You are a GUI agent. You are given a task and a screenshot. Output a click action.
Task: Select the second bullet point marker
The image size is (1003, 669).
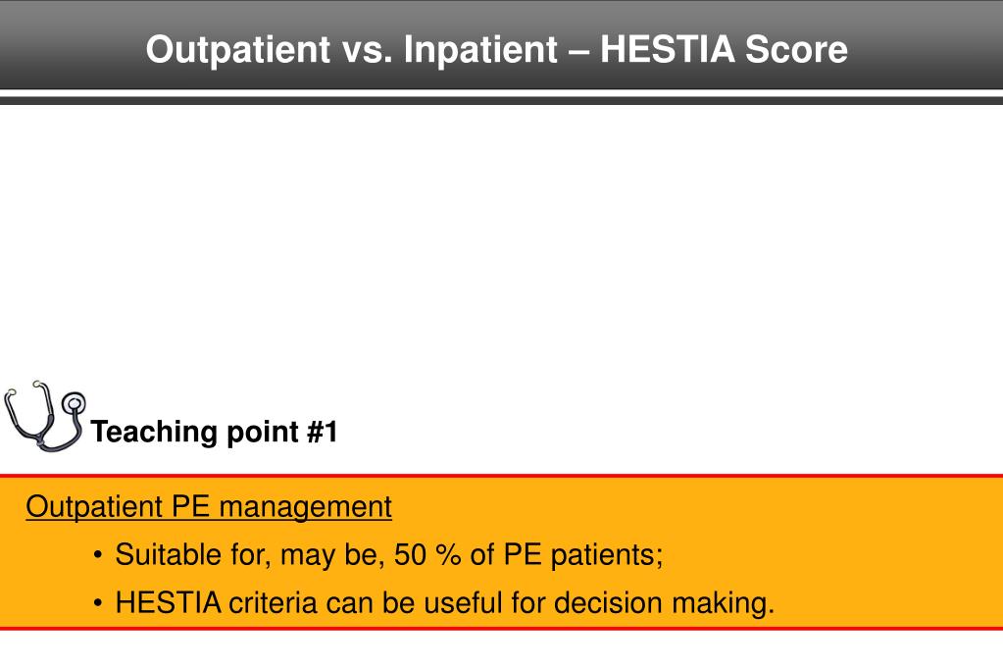point(97,603)
